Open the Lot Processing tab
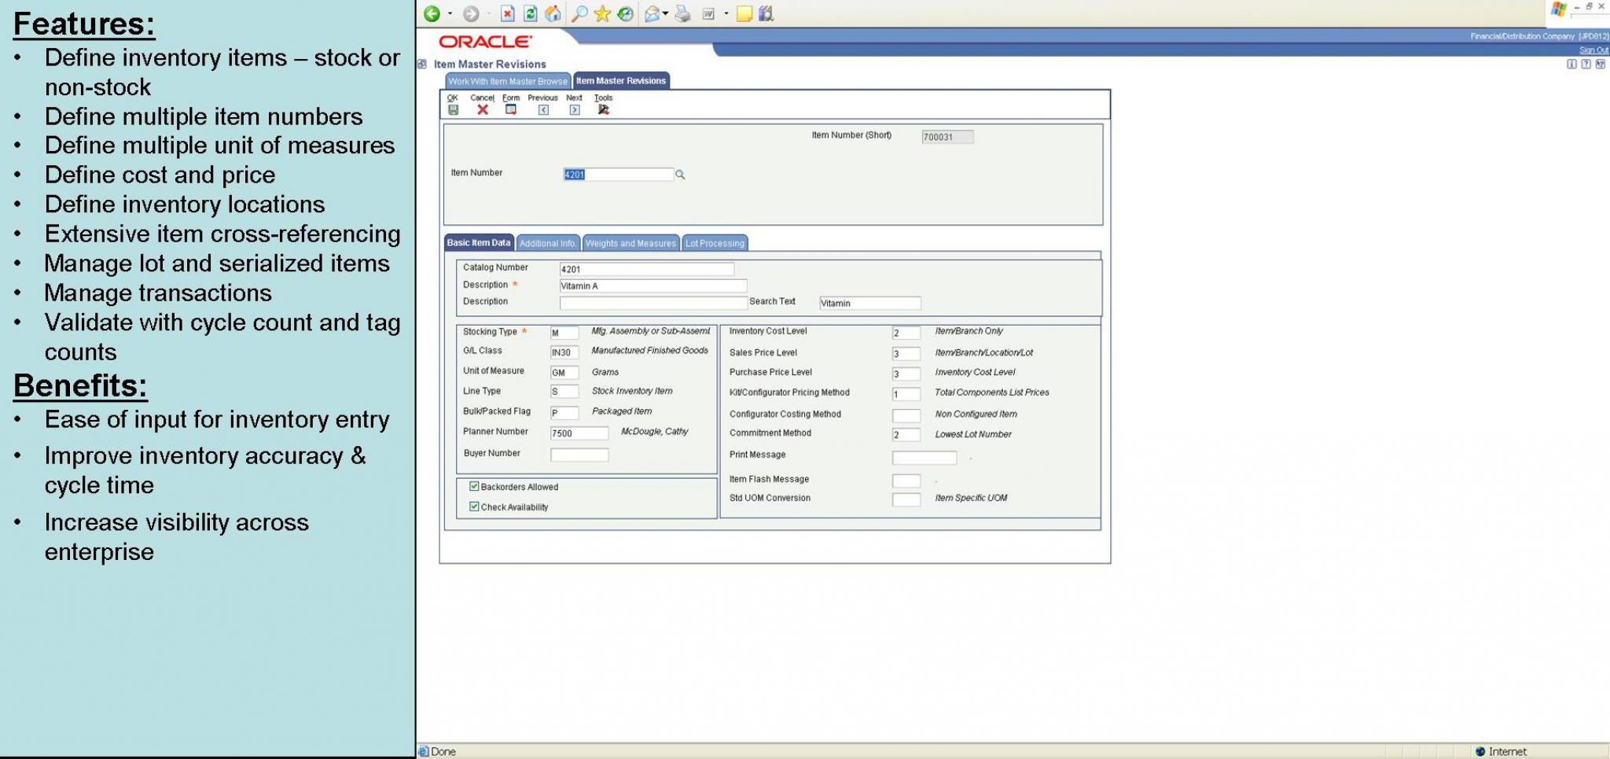 714,243
